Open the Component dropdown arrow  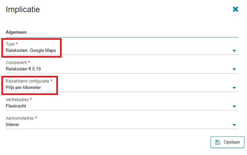(234, 69)
